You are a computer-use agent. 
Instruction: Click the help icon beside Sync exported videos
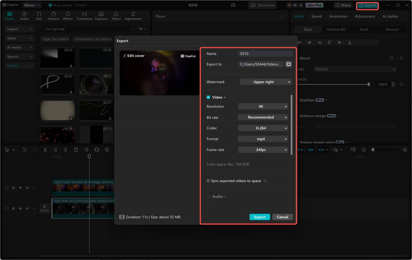click(265, 181)
